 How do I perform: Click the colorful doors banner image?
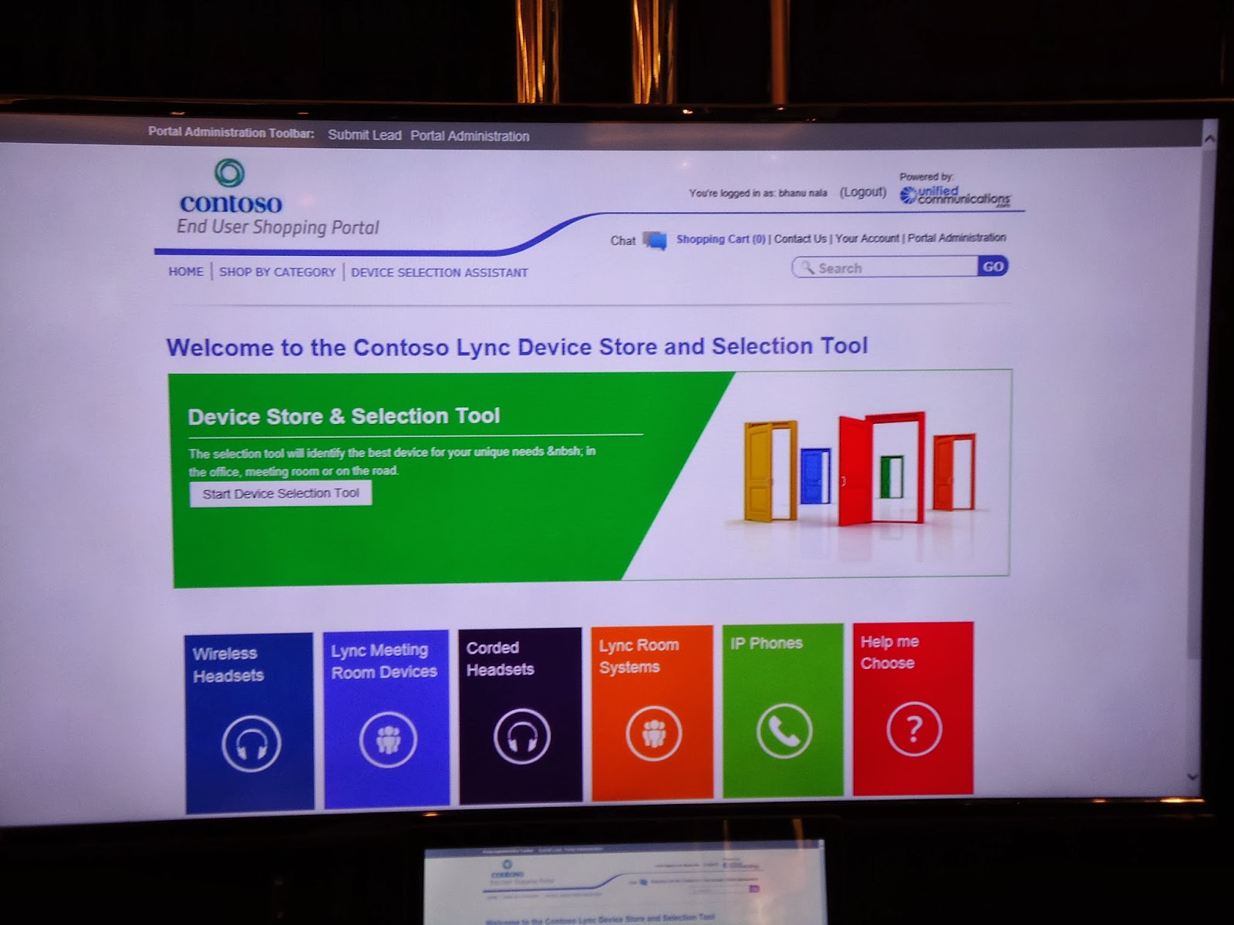[x=860, y=470]
